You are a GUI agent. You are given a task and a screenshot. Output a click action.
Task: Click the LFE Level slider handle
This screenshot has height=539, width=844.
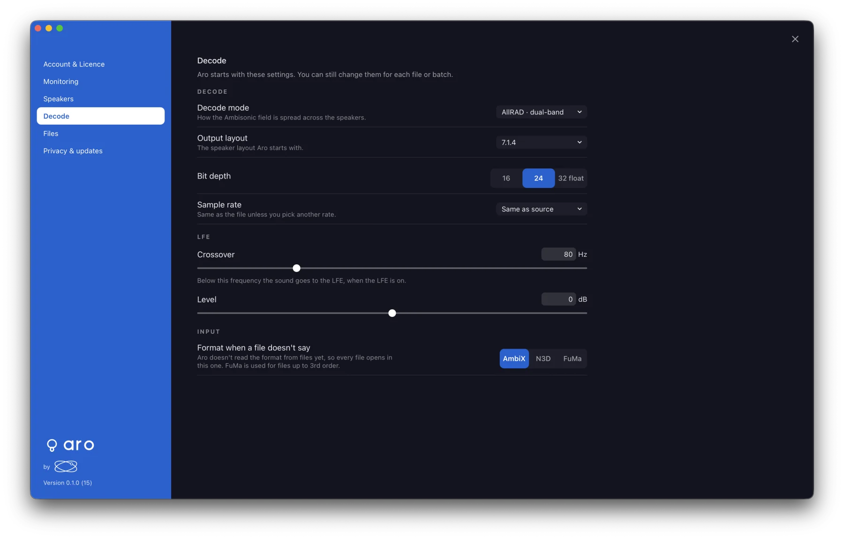tap(392, 313)
